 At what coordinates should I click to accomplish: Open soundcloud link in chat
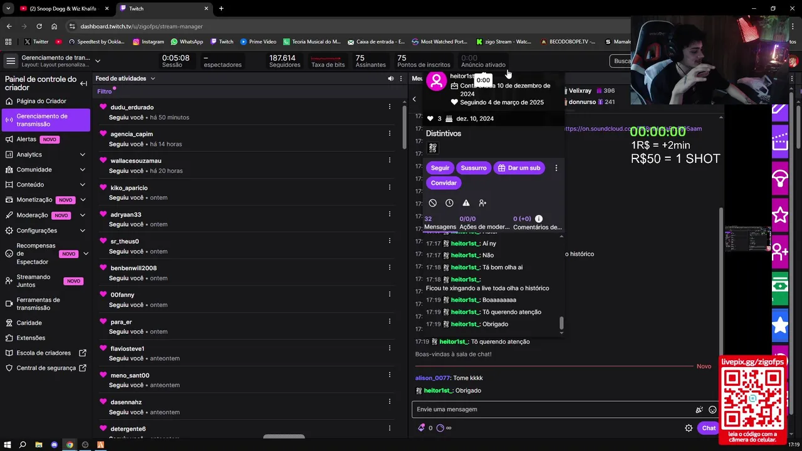(x=633, y=128)
